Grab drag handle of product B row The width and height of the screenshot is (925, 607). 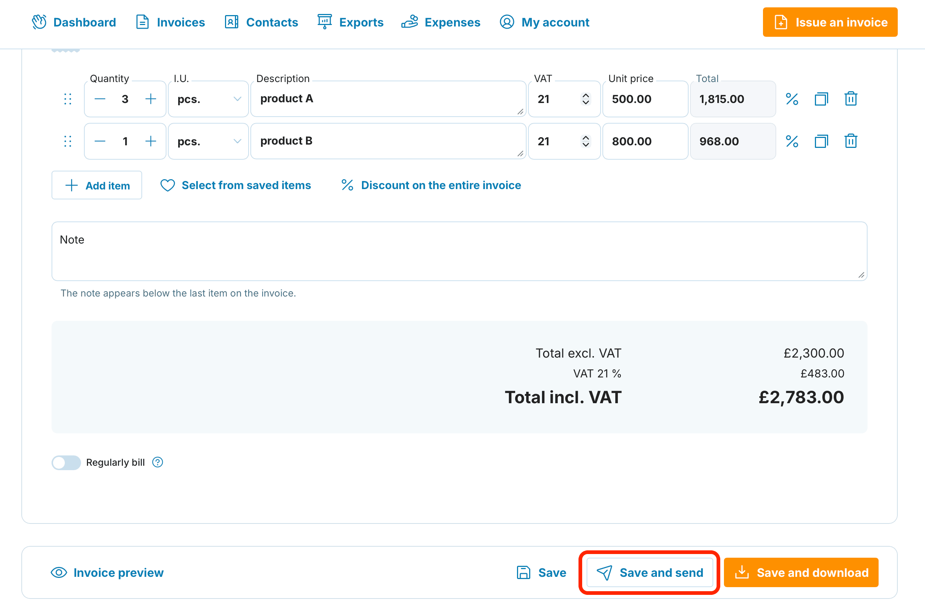68,141
